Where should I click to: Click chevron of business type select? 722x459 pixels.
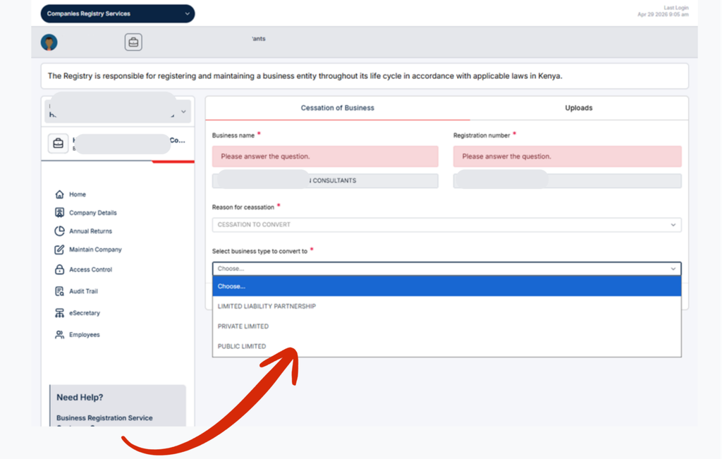point(673,269)
